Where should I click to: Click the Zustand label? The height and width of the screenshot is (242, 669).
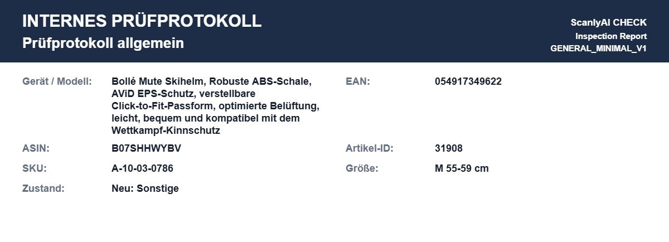click(x=43, y=188)
